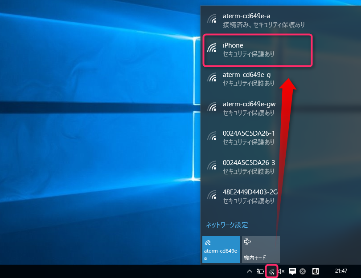Show hidden tray icons chevron

coord(250,272)
